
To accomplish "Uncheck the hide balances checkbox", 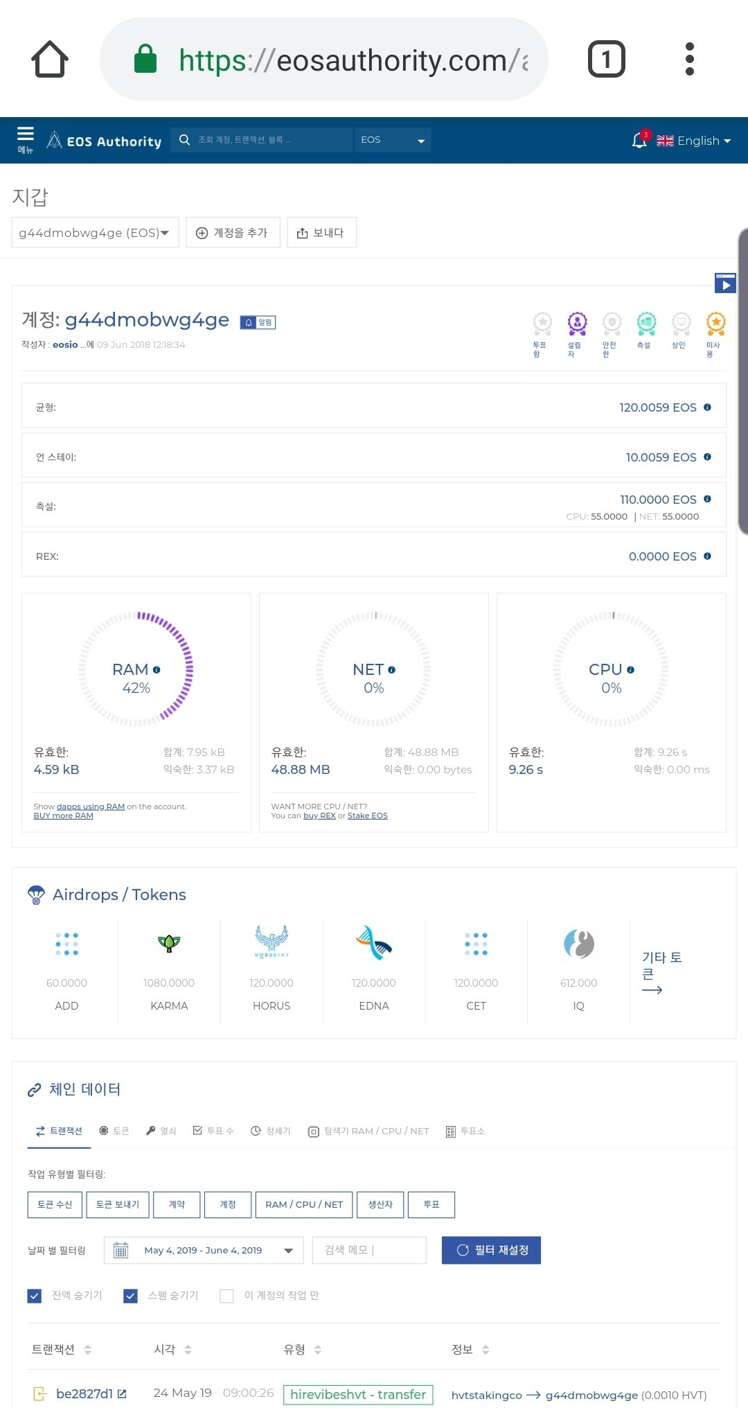I will point(35,1296).
